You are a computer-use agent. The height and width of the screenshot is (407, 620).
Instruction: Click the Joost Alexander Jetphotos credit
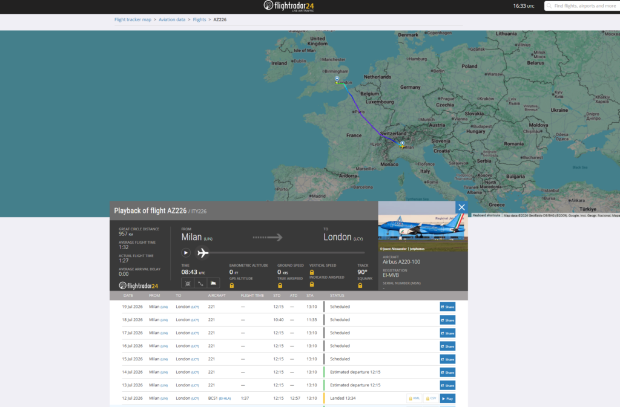tap(402, 249)
